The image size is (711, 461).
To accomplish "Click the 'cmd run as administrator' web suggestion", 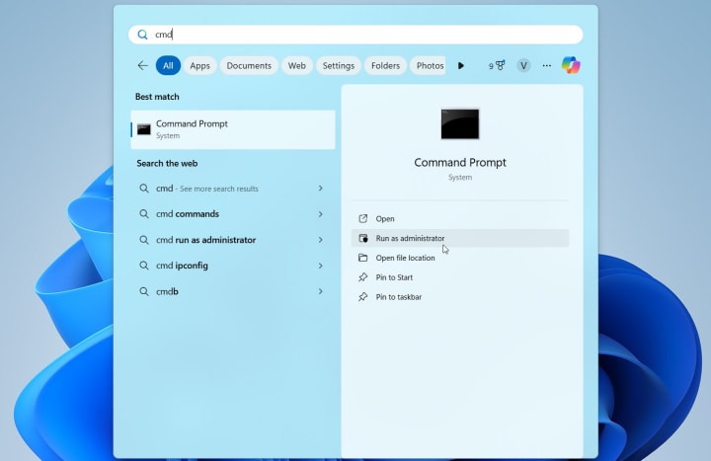I will click(x=233, y=240).
